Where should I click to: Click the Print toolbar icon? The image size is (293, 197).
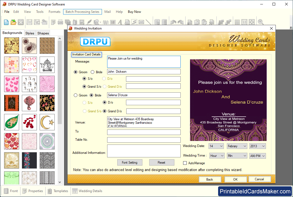(x=60, y=22)
